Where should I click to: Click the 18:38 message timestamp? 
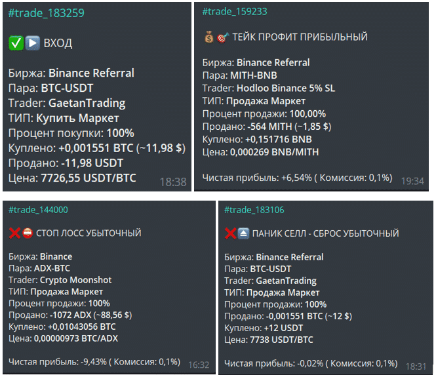click(x=173, y=182)
